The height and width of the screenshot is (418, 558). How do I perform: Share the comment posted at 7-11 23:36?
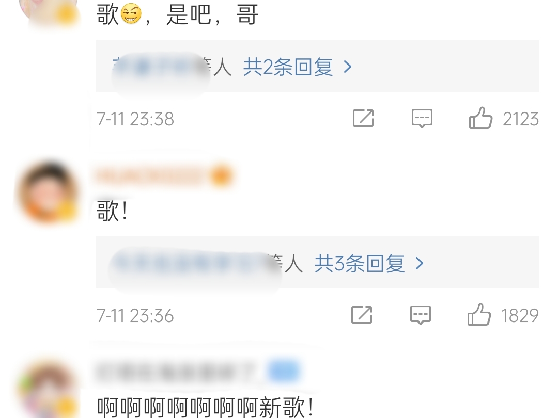(x=362, y=315)
